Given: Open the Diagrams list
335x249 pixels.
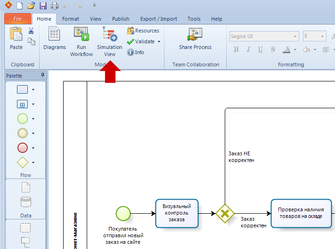Looking at the screenshot, I should [55, 39].
